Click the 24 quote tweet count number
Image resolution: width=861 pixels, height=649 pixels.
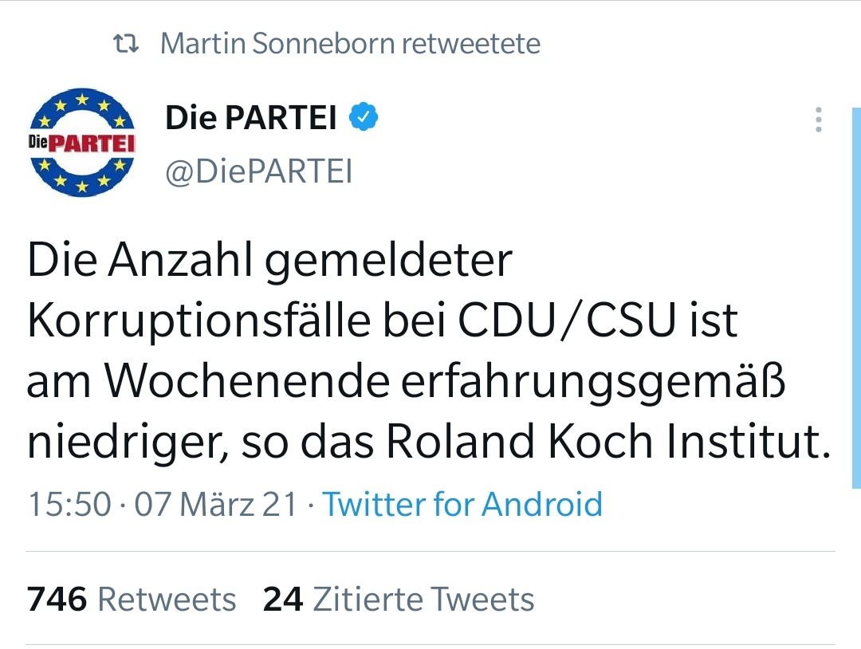coord(283,600)
